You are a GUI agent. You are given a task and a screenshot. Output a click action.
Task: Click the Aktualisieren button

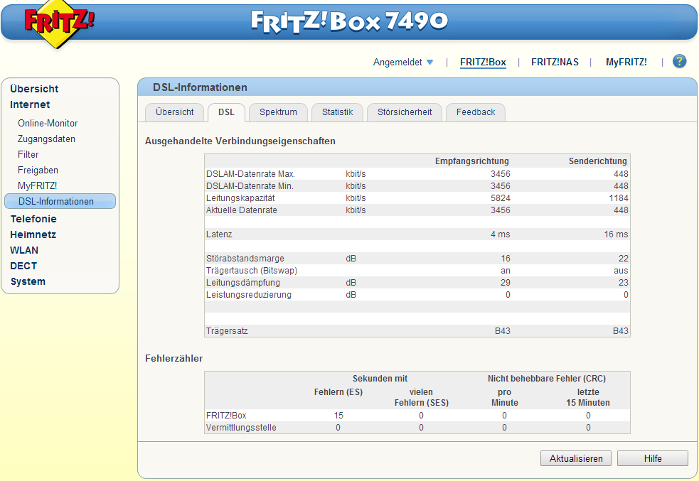[x=576, y=458]
